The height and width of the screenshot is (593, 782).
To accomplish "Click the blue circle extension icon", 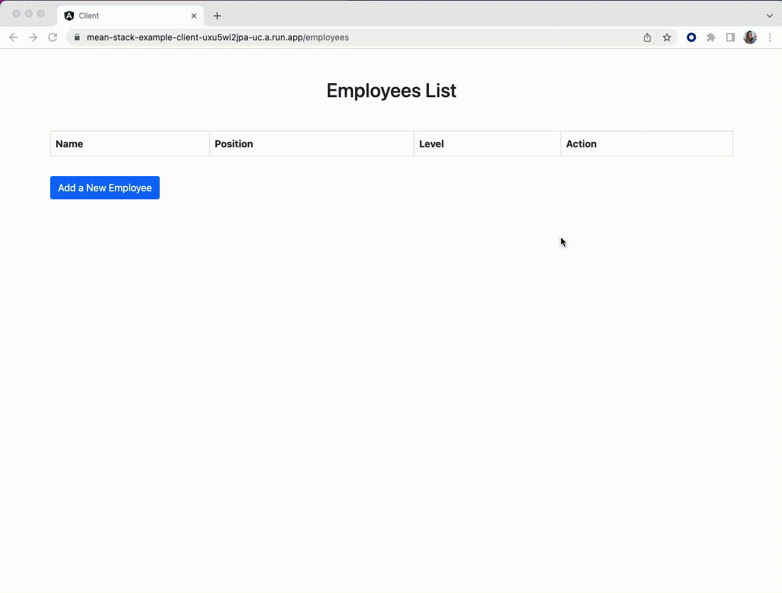I will [x=691, y=37].
